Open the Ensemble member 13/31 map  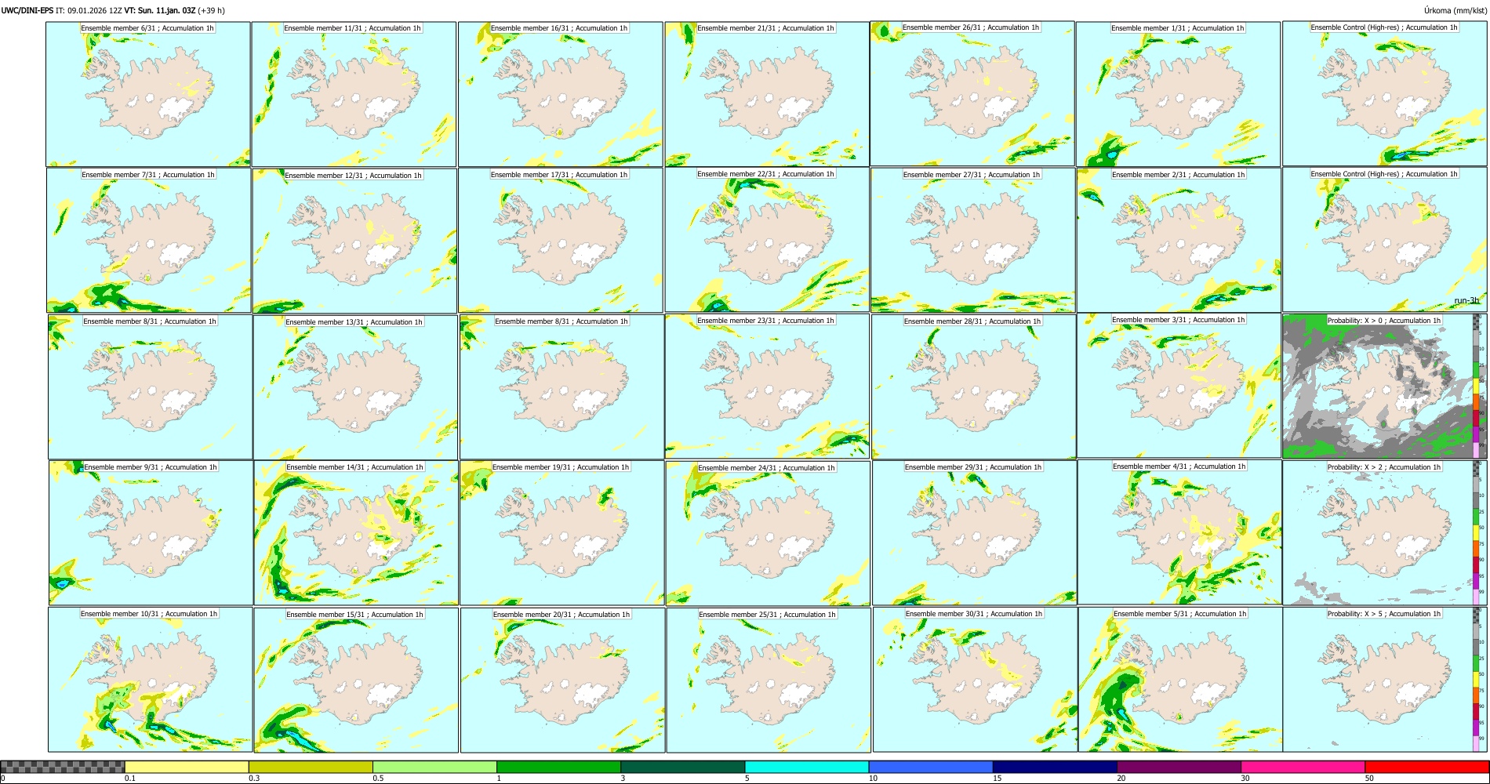(355, 387)
